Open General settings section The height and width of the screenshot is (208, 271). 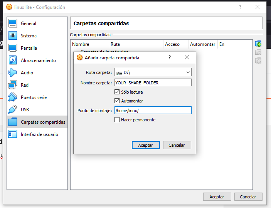(x=37, y=23)
